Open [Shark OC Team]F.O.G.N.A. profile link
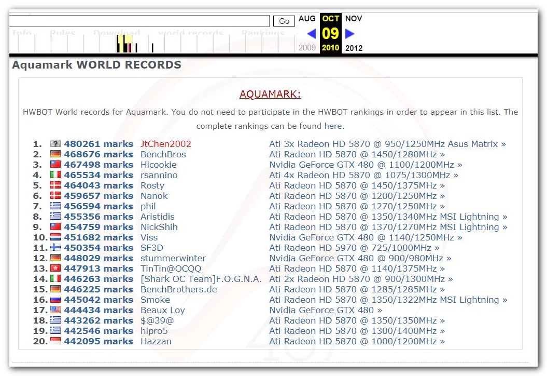This screenshot has height=376, width=547. 201,279
